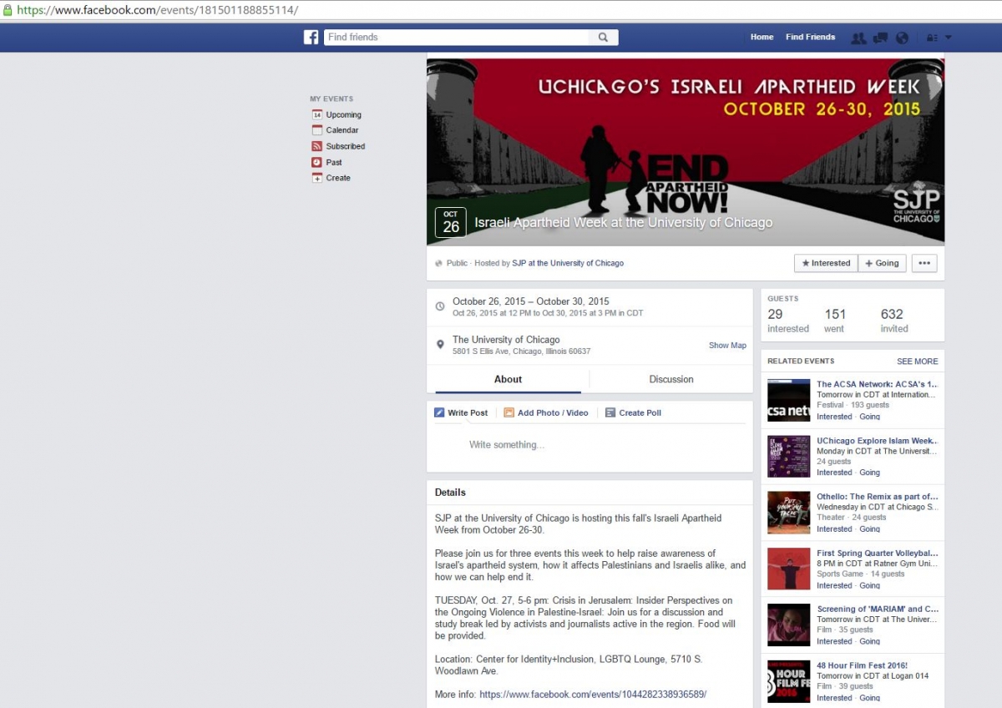Open the three-dot more options menu
Viewport: 1002px width, 708px height.
[924, 263]
